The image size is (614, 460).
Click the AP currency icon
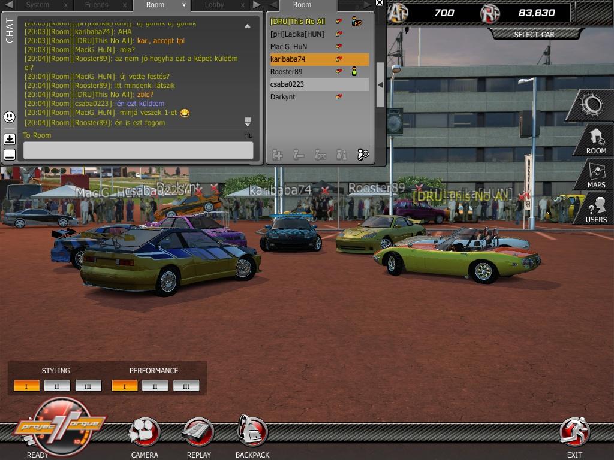398,13
